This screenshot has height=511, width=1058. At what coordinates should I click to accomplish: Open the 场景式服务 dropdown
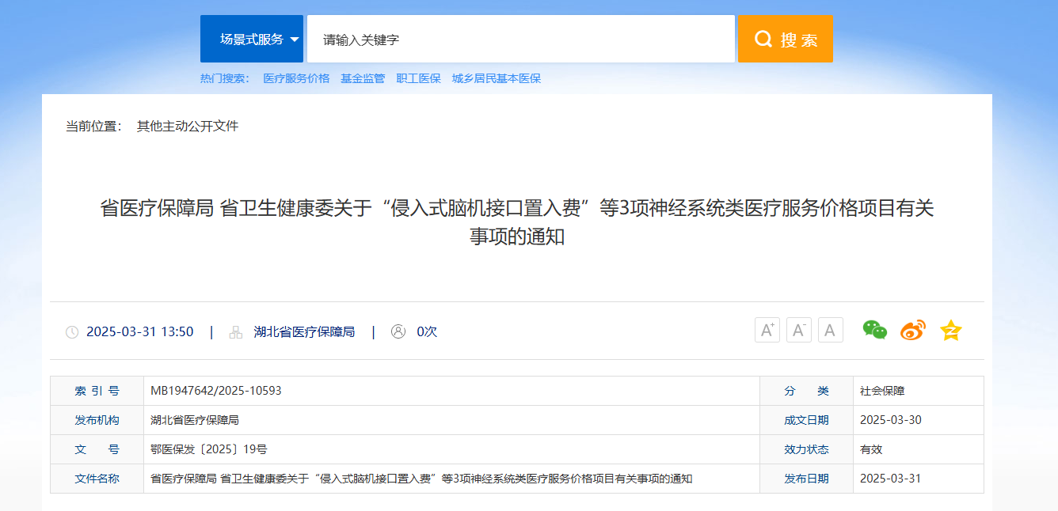click(252, 39)
